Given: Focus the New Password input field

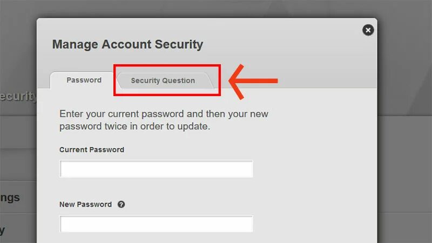Looking at the screenshot, I should 156,224.
